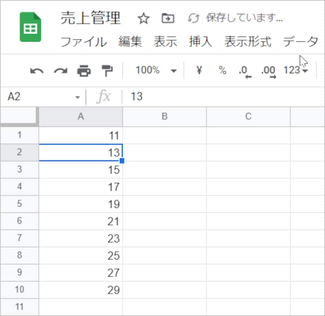
Task: Select the Paint format tool
Action: click(x=106, y=70)
